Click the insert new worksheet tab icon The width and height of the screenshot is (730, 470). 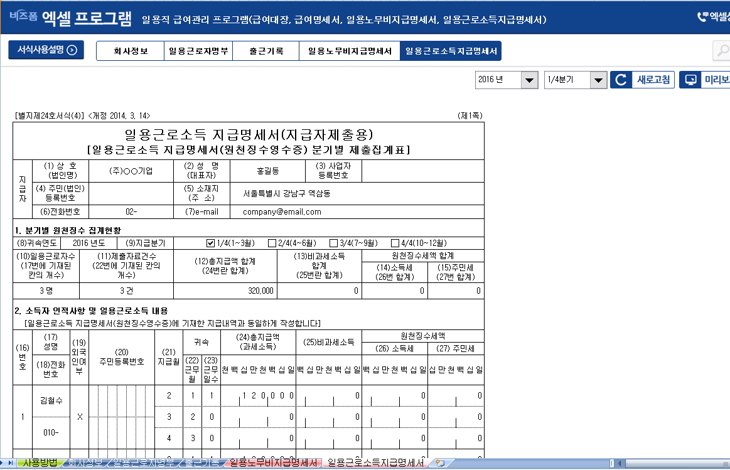pos(440,463)
